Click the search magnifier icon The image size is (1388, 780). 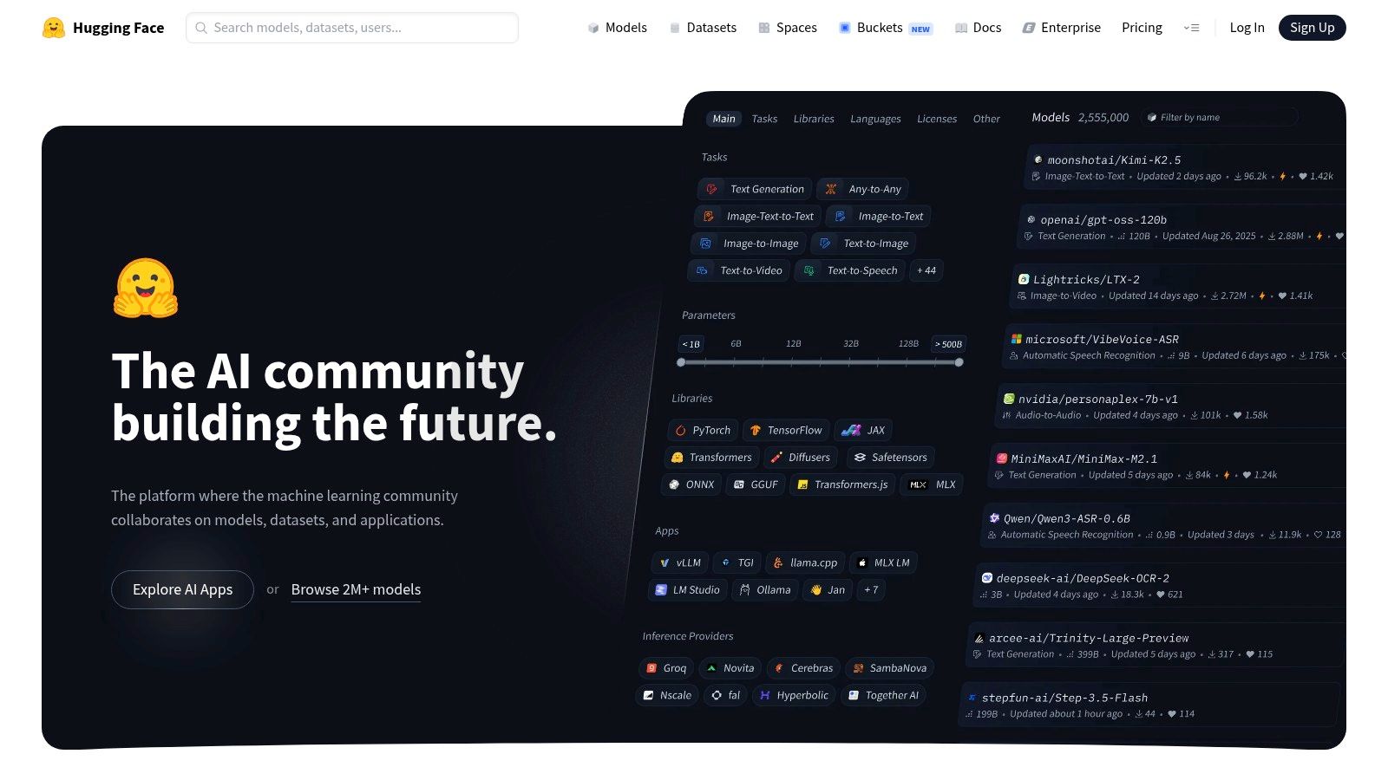coord(201,28)
